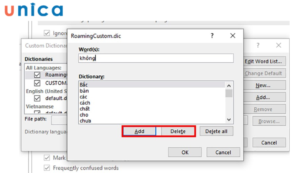Confirm with the OK button
The width and height of the screenshot is (307, 173).
tap(185, 152)
